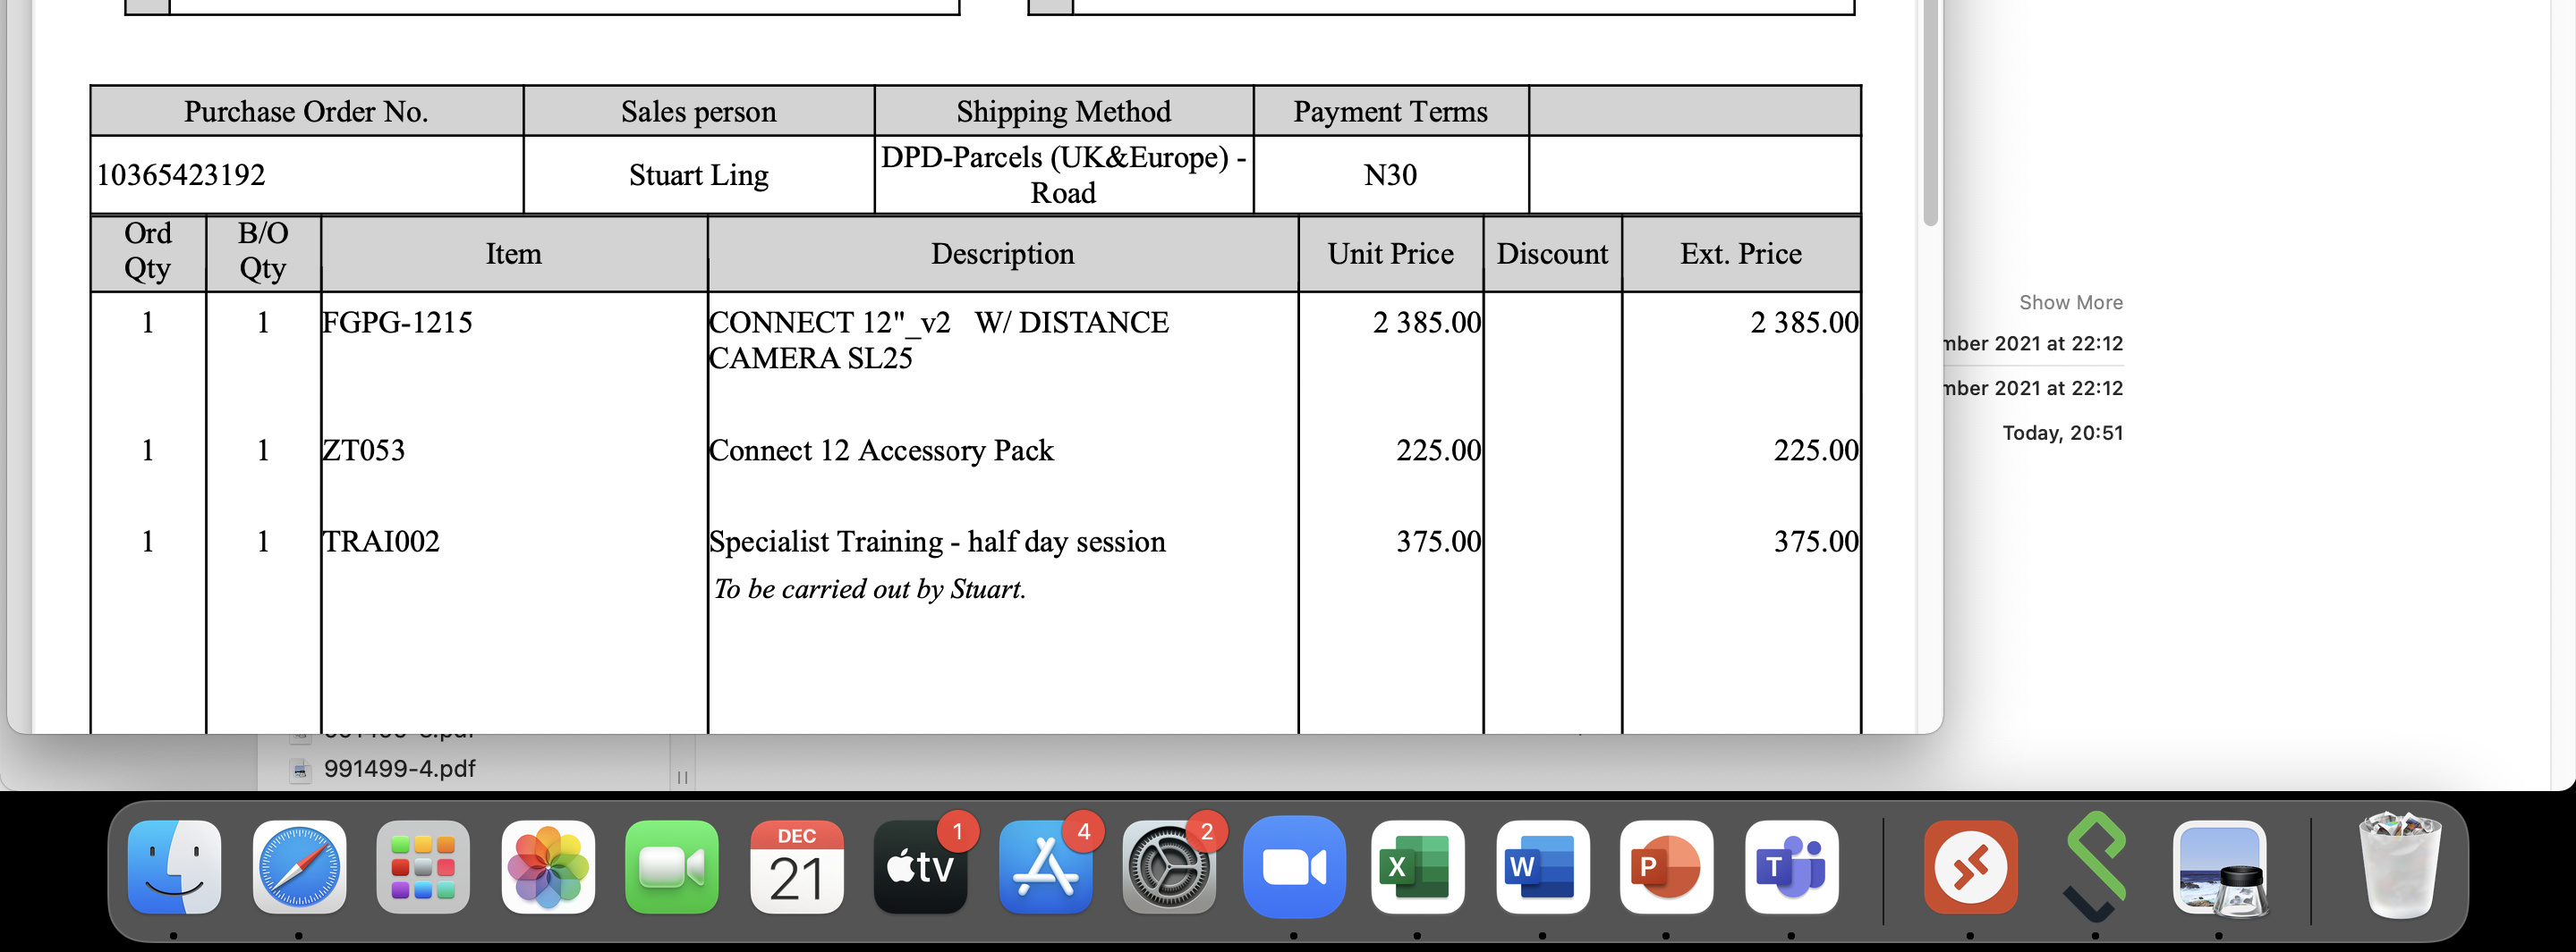Open the Photos app

(x=548, y=867)
